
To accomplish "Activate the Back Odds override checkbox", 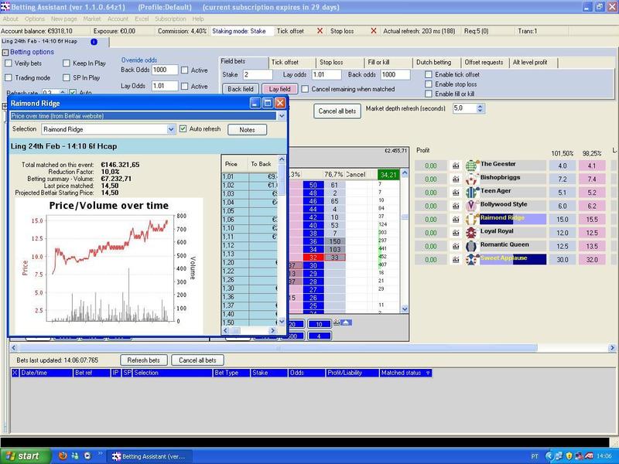I will (x=184, y=70).
